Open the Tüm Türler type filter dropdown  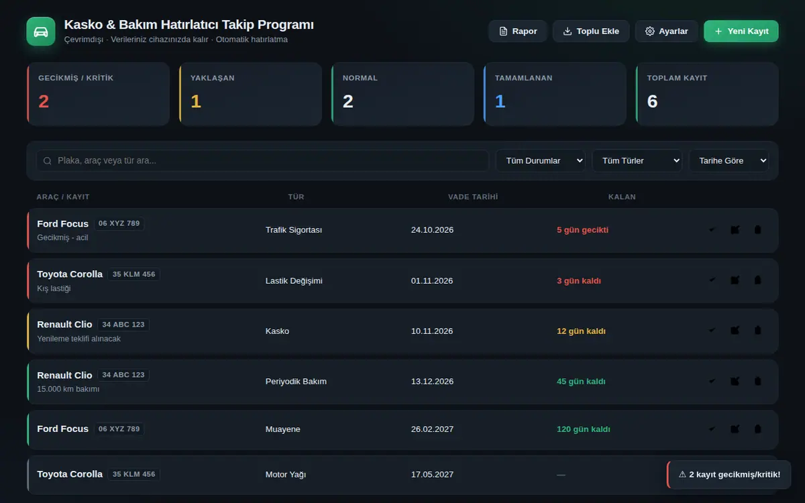[x=637, y=161]
